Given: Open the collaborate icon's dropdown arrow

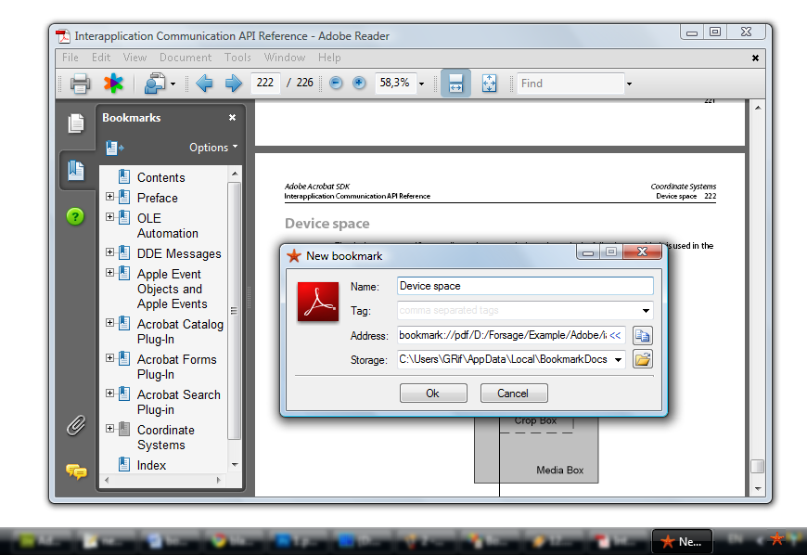Looking at the screenshot, I should point(173,84).
